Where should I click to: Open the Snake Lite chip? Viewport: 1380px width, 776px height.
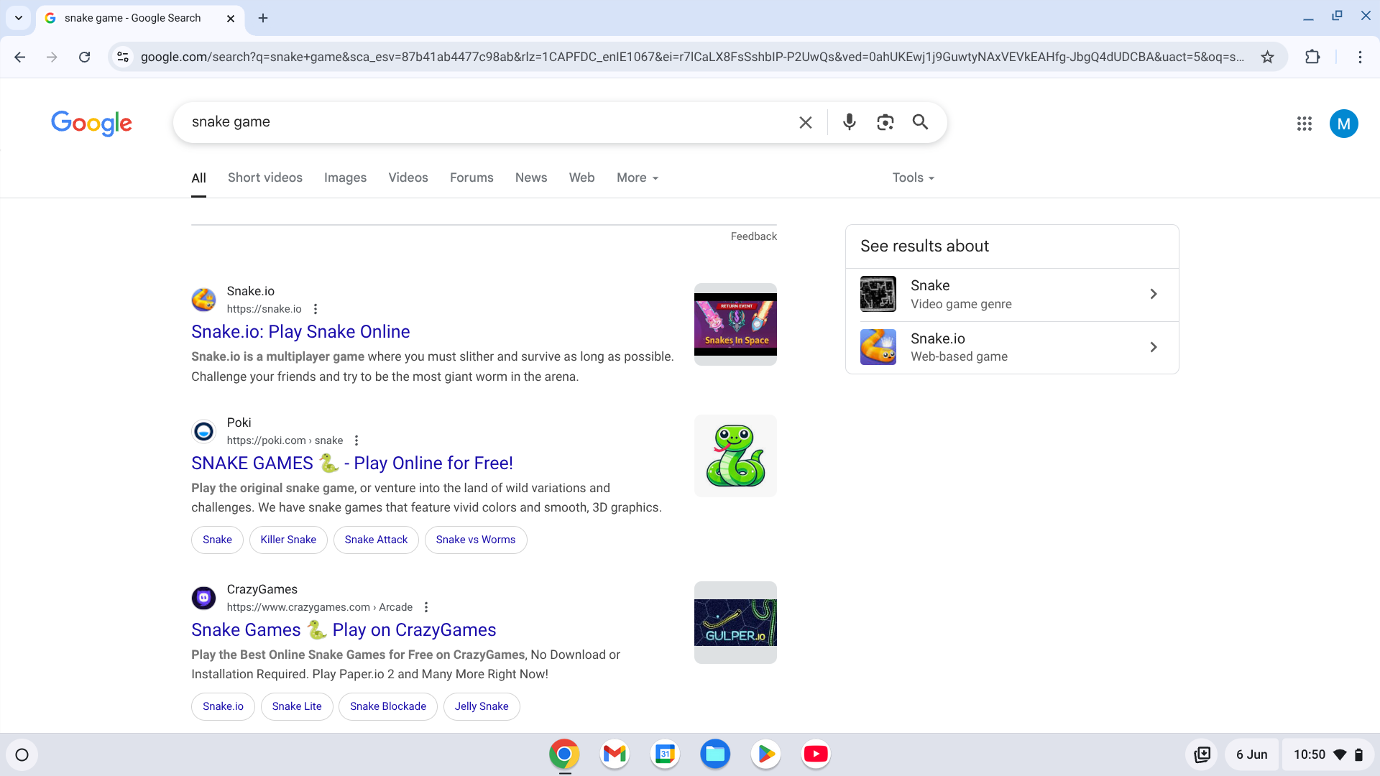pyautogui.click(x=297, y=706)
